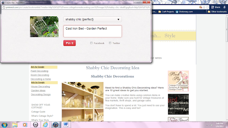Image resolution: width=228 pixels, height=128 pixels.
Task: Launch Windows Media Player from the taskbar
Action: (25, 125)
